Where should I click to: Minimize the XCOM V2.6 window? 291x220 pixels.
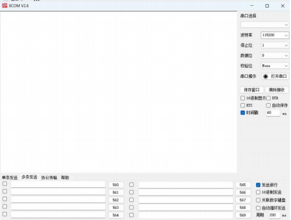pos(252,6)
